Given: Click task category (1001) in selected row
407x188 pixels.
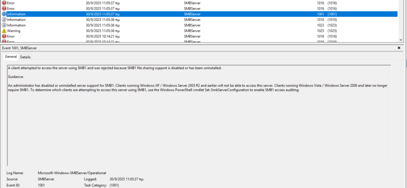Looking at the screenshot, I should pyautogui.click(x=332, y=14).
